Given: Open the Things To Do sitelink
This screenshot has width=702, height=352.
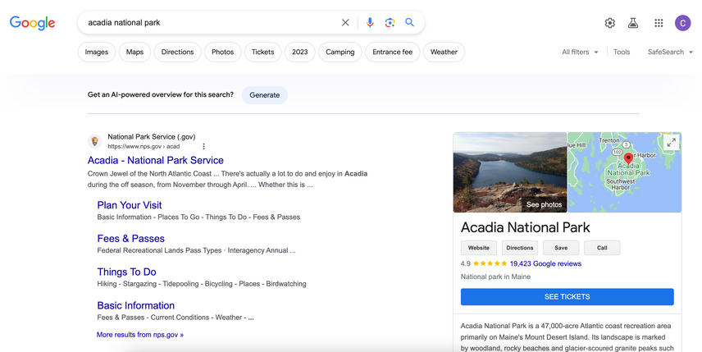Looking at the screenshot, I should [x=126, y=272].
